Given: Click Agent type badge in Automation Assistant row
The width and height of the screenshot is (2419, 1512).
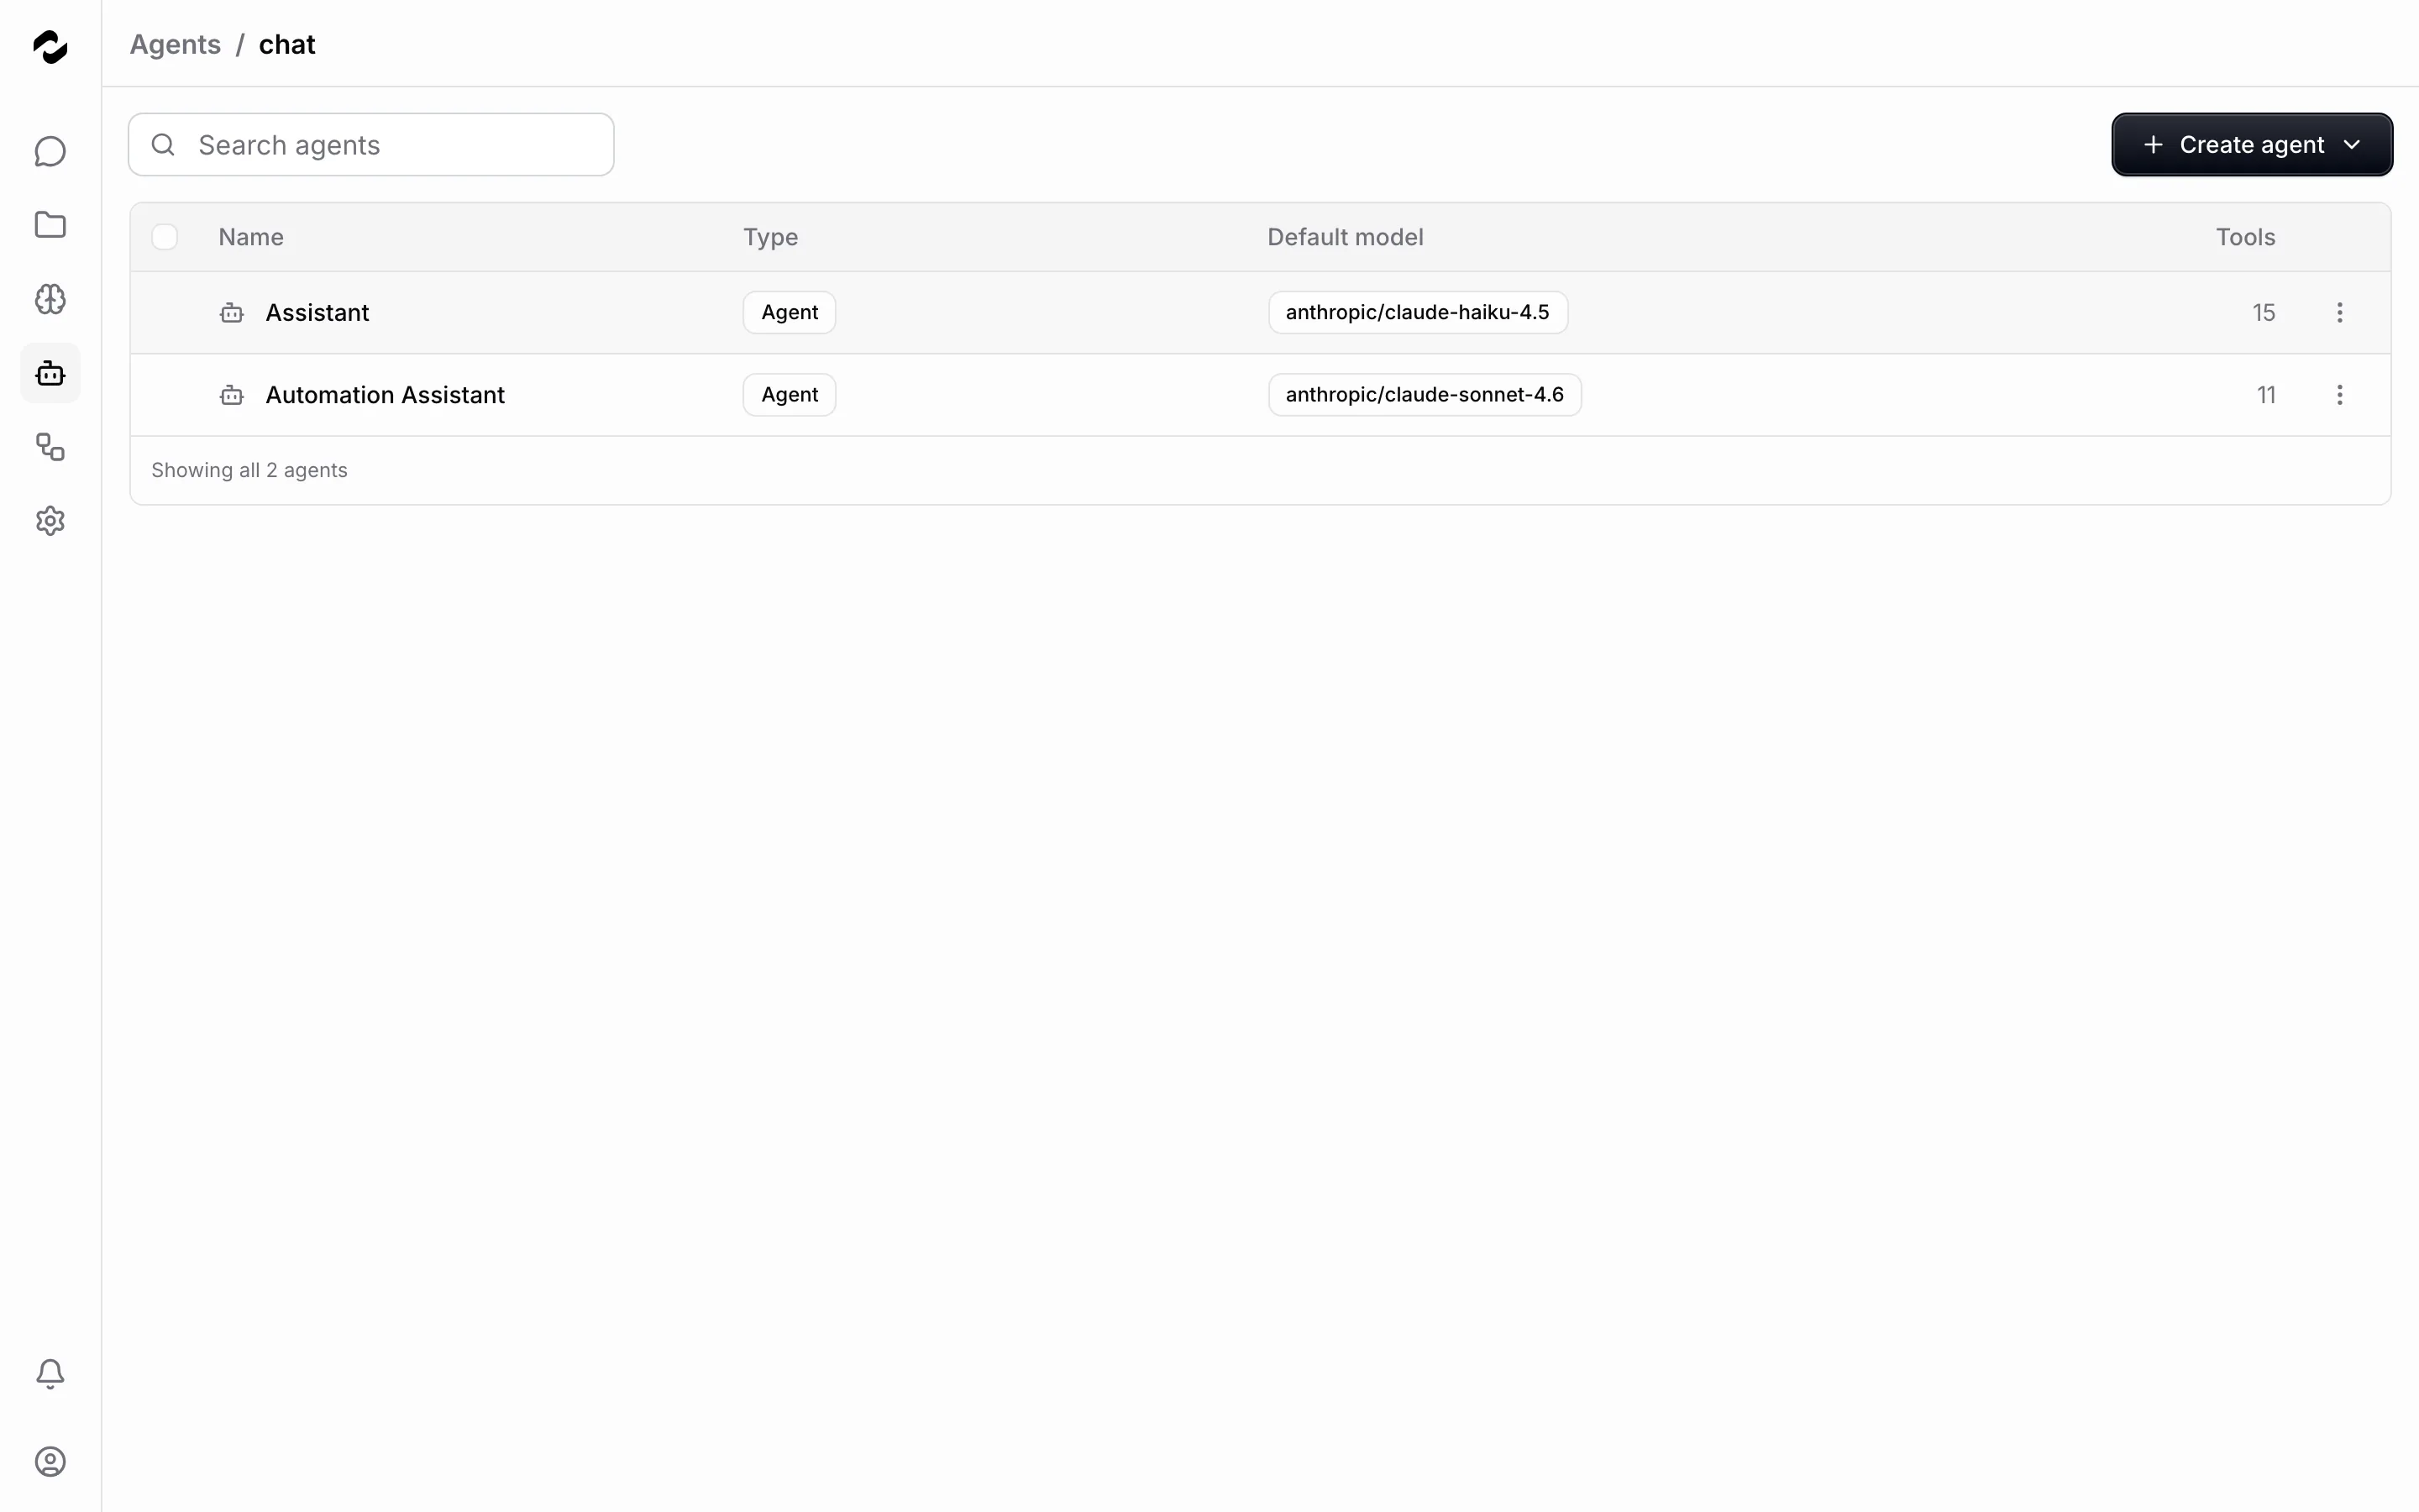Looking at the screenshot, I should pyautogui.click(x=790, y=395).
